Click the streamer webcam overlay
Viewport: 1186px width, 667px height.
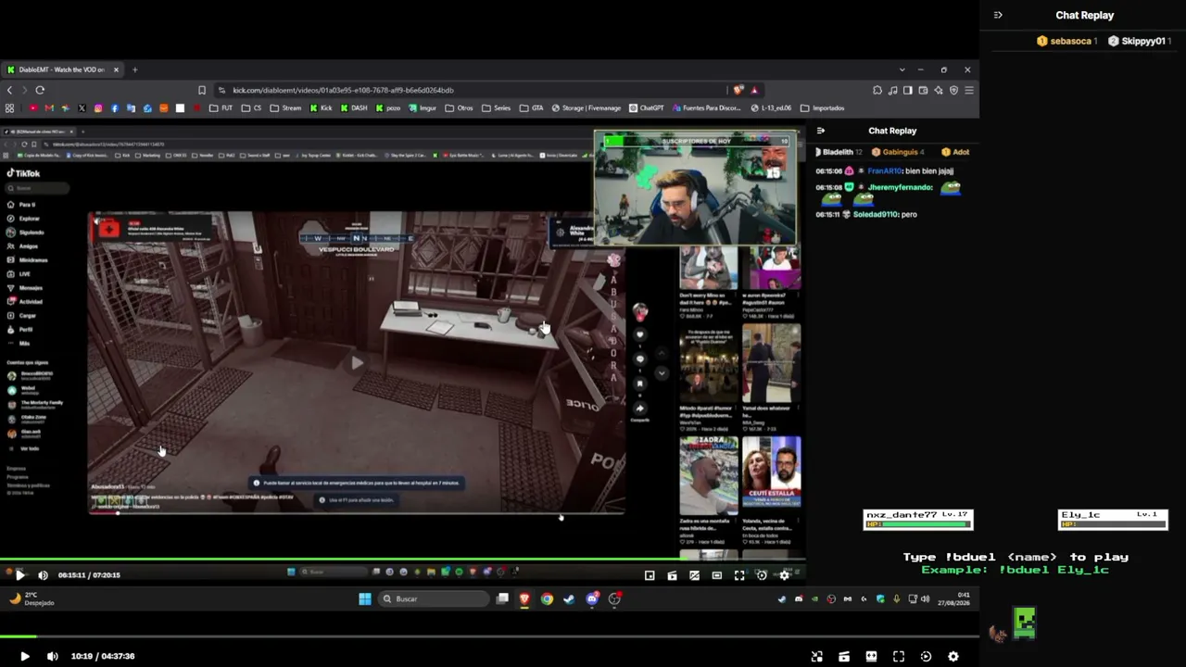(x=695, y=188)
